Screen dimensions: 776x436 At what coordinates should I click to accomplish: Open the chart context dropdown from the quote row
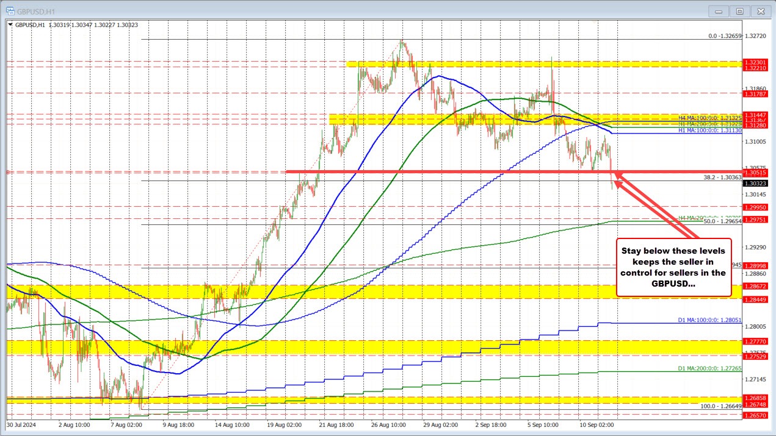coord(9,25)
